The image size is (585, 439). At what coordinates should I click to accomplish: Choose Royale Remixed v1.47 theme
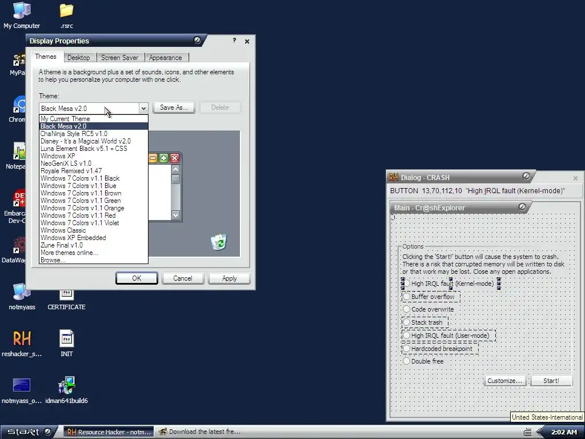coord(94,171)
